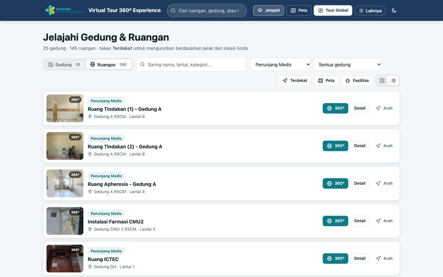The width and height of the screenshot is (443, 277).
Task: Click the header search field for ruangan
Action: coord(207,10)
